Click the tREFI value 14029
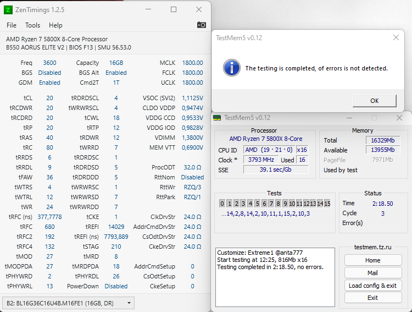Screen dimensions: 412x312 click(x=116, y=227)
